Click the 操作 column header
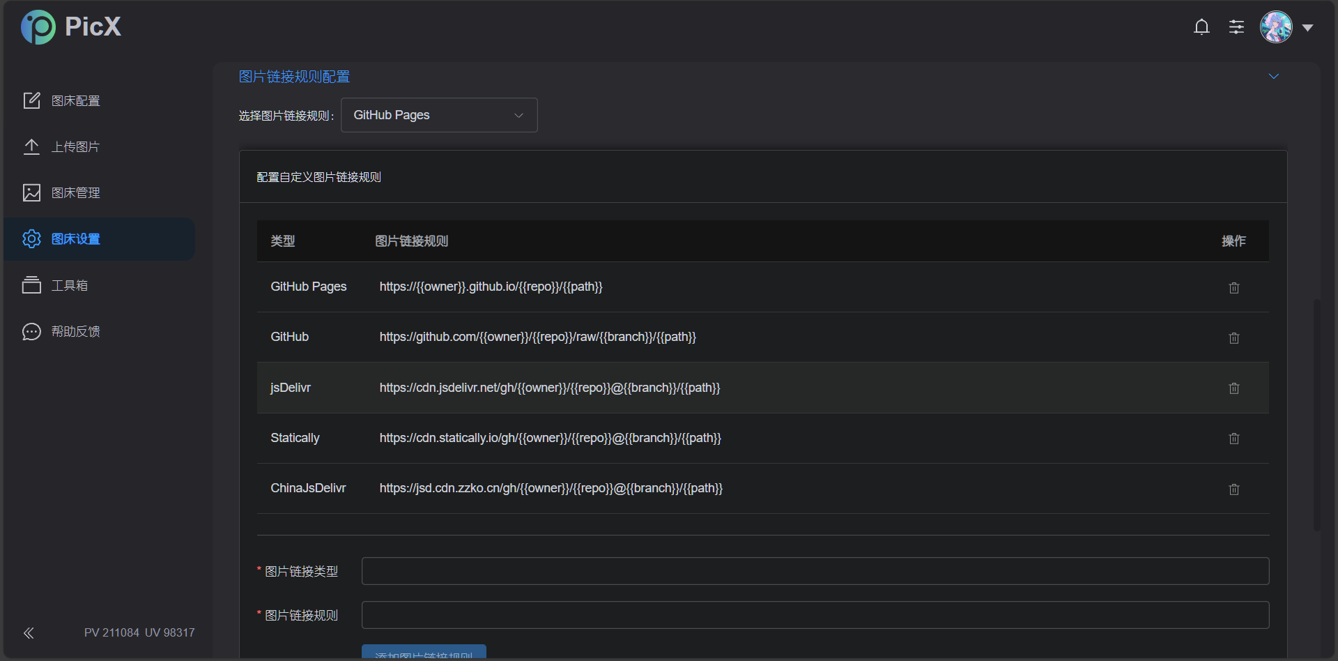The height and width of the screenshot is (661, 1338). 1233,241
